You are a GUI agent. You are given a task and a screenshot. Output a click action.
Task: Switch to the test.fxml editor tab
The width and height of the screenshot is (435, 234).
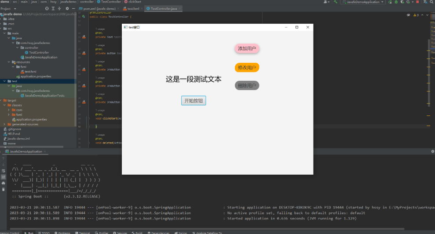[x=133, y=9]
